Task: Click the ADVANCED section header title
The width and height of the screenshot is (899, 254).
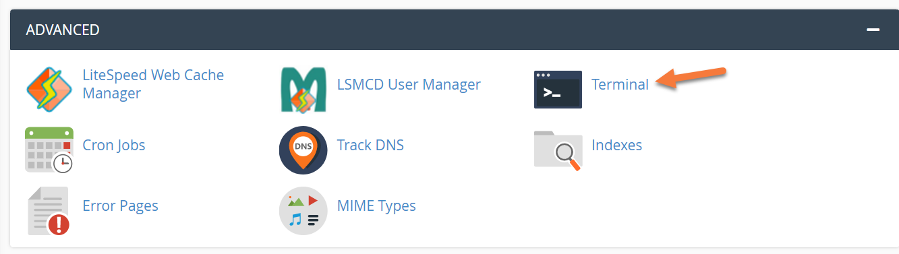Action: pyautogui.click(x=63, y=30)
